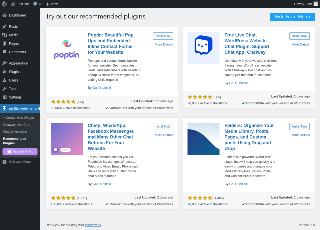Open the WordPress link in footer
The image size is (320, 230).
(x=93, y=225)
